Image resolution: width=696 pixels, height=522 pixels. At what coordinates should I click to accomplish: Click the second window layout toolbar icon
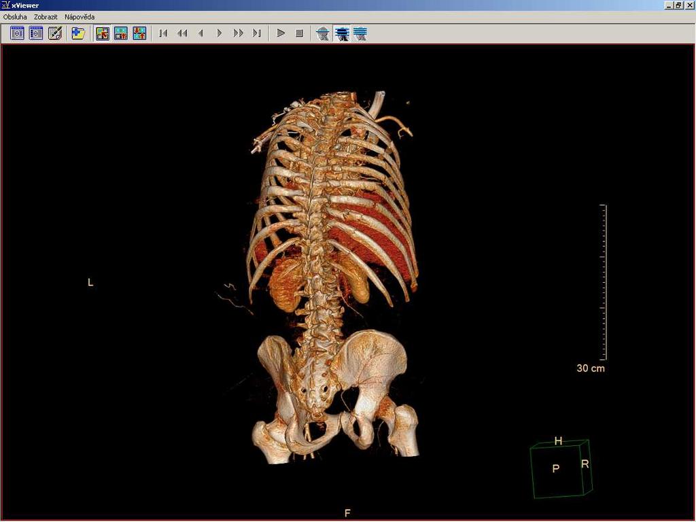[x=36, y=33]
